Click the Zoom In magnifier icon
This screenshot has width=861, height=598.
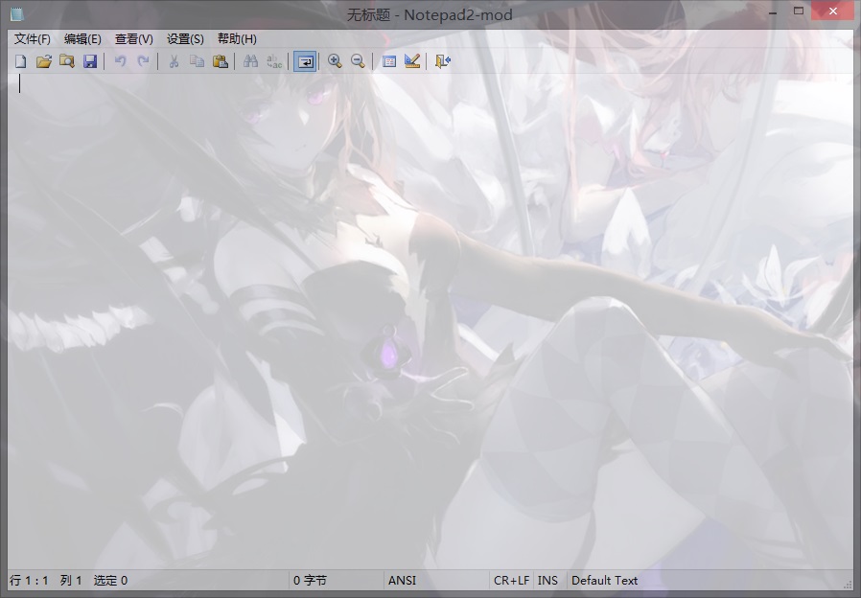335,61
